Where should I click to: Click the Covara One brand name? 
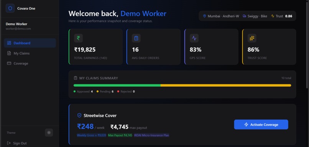click(26, 8)
